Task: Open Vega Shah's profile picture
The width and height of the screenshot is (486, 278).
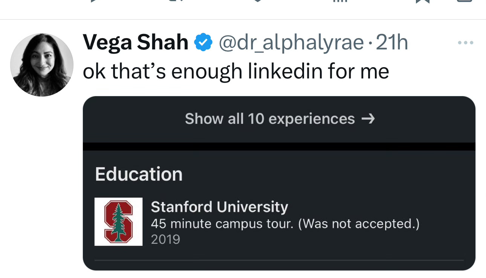Action: pos(41,65)
